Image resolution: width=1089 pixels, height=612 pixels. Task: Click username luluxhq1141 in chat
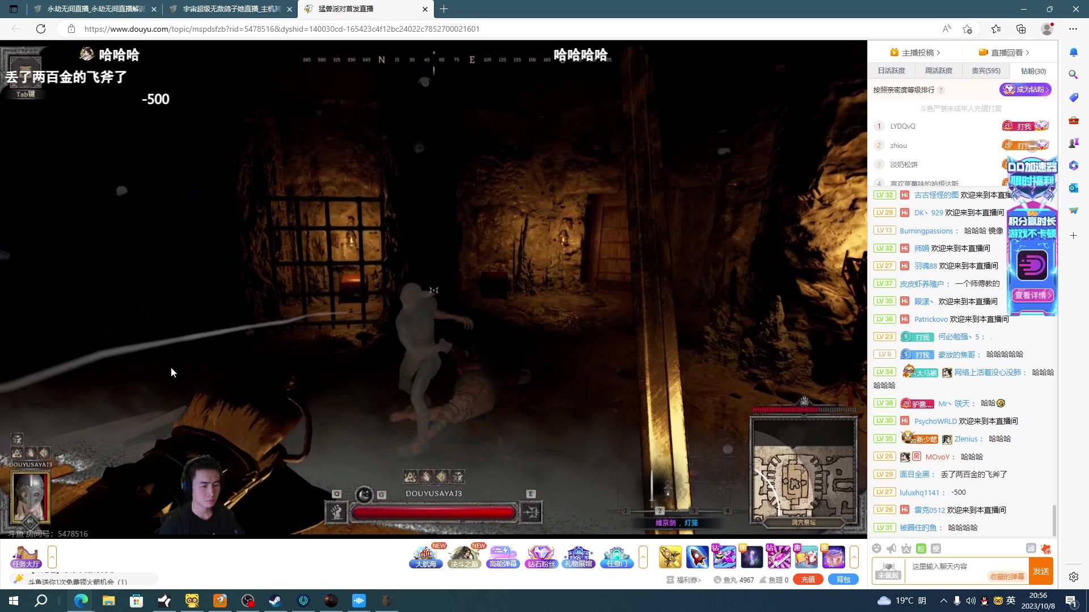pyautogui.click(x=919, y=492)
